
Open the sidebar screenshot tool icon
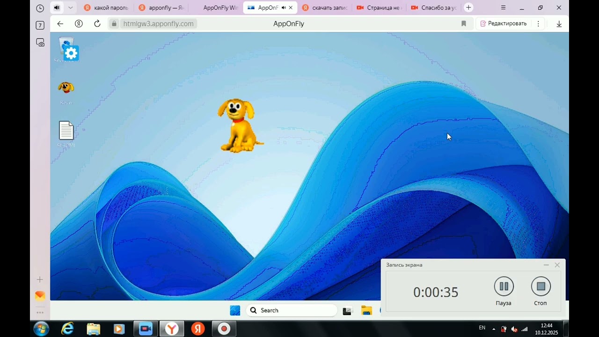40,43
